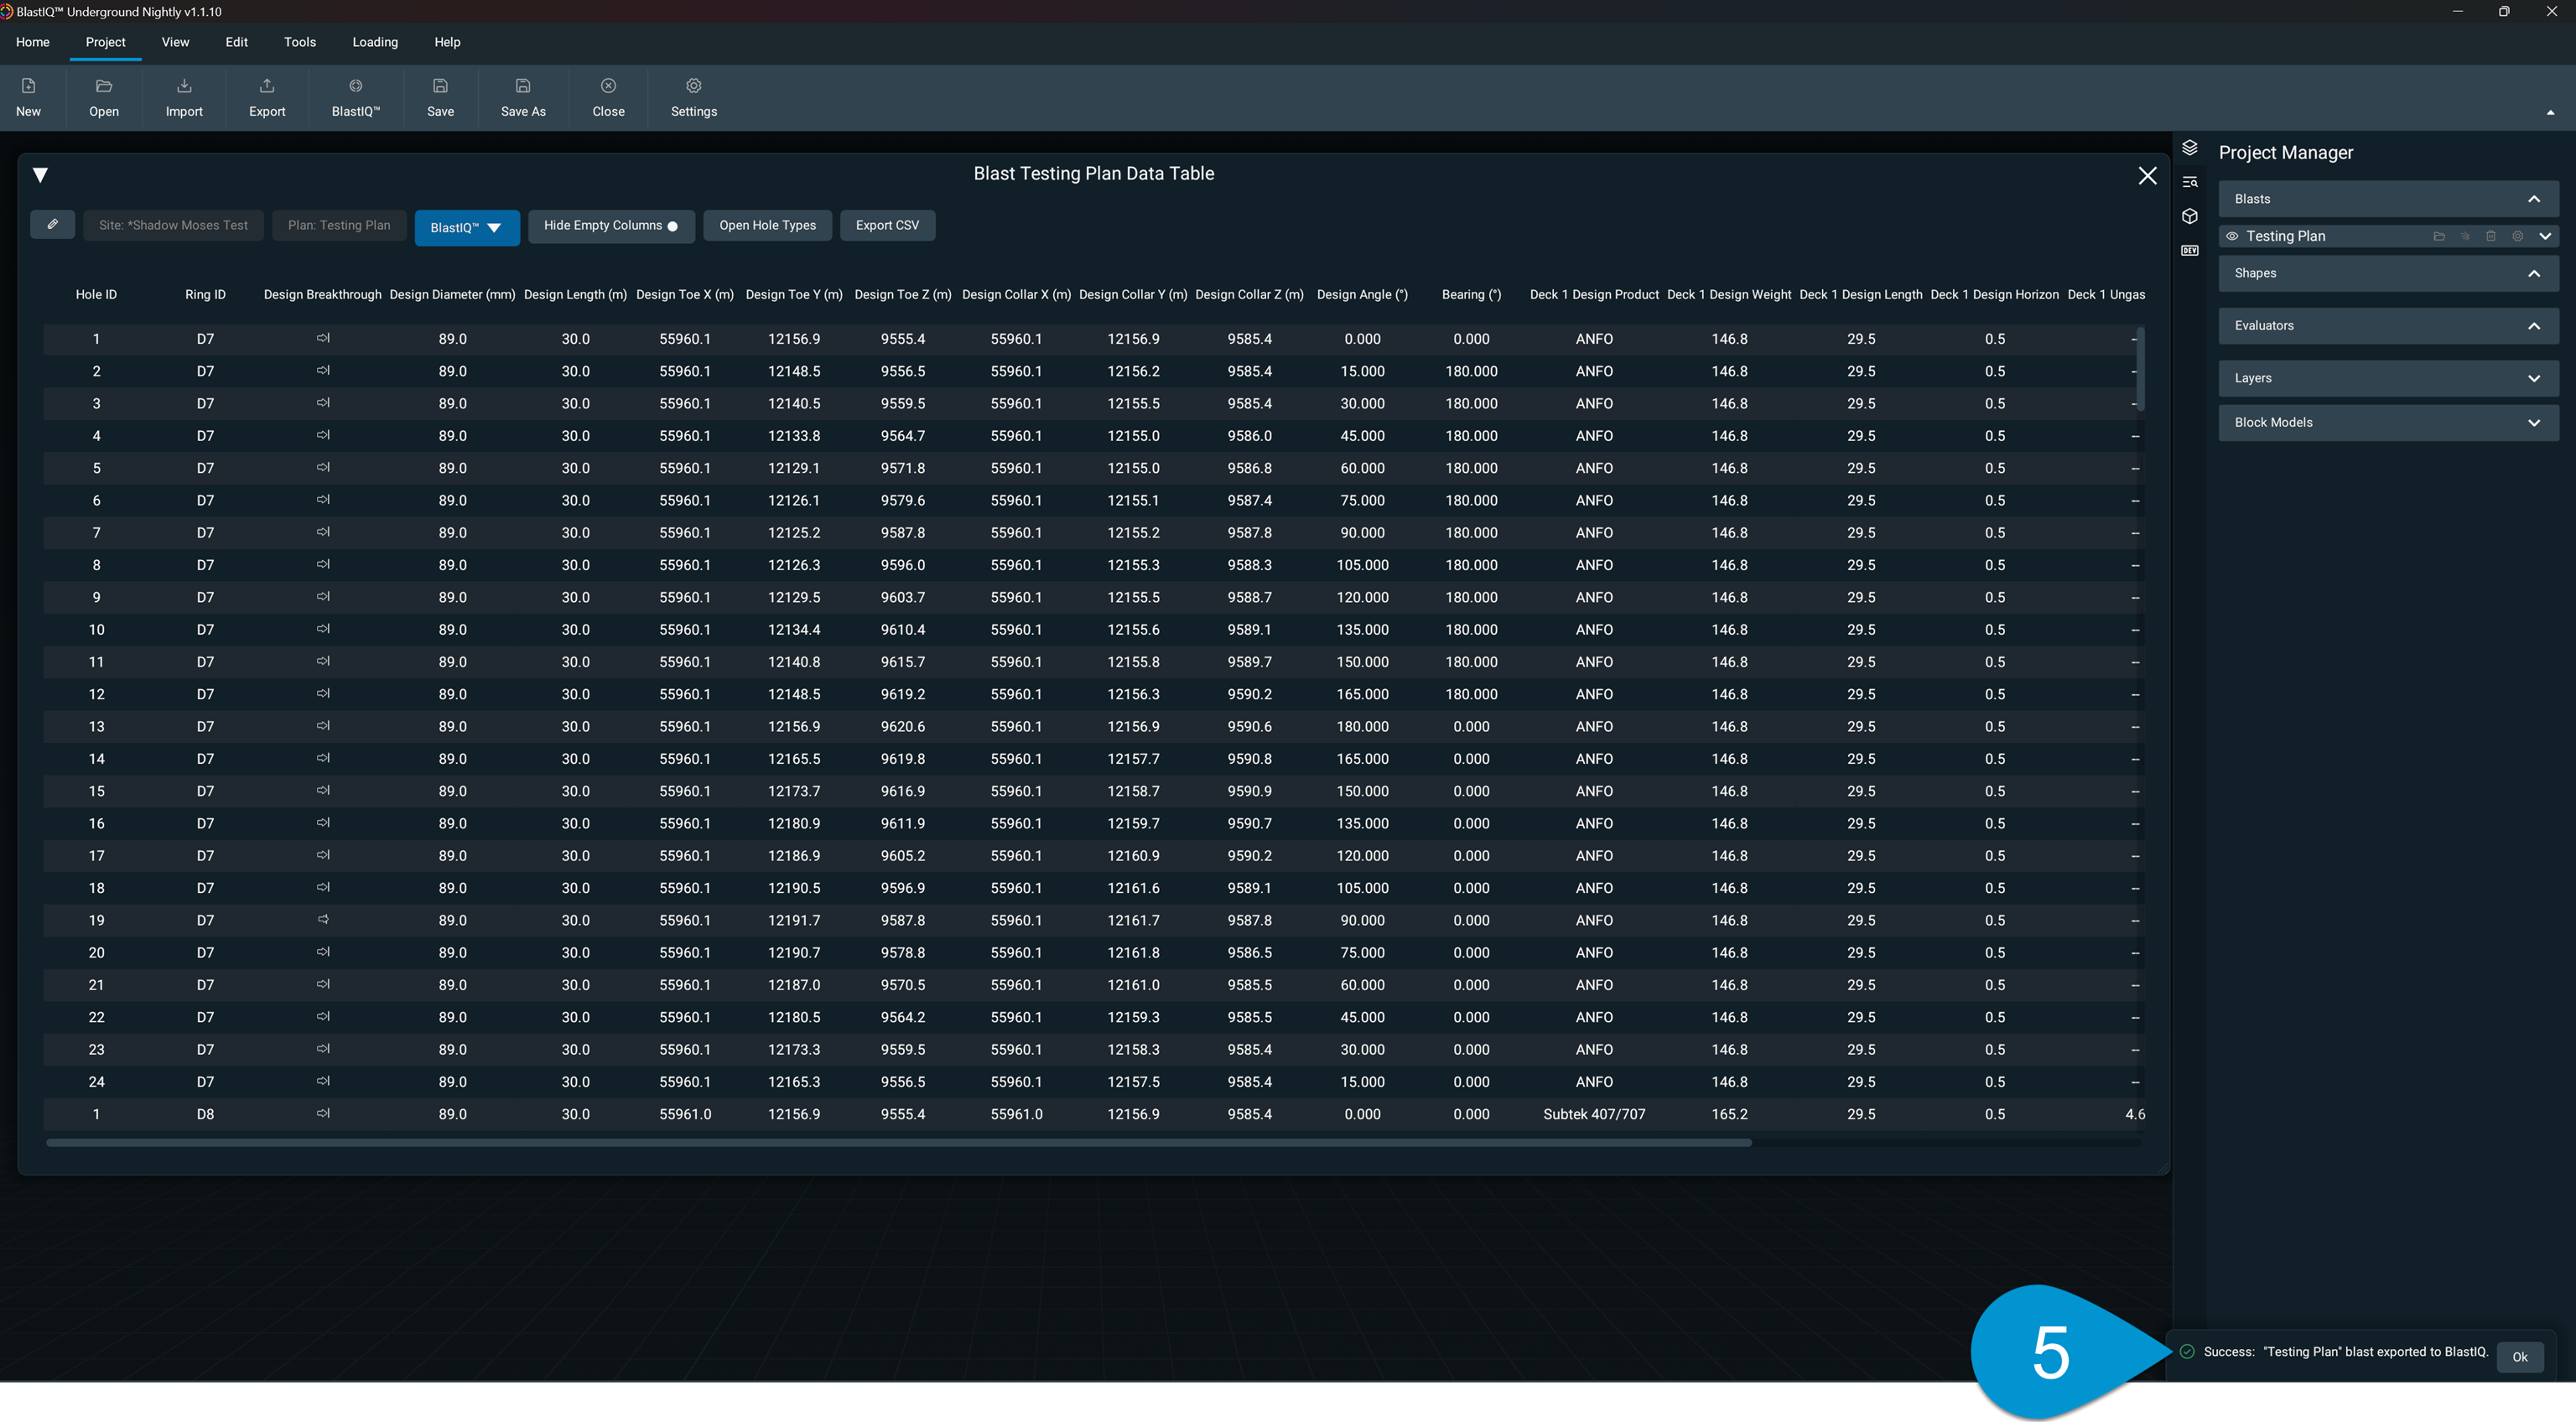Open the DEV sidebar panel icon

[2189, 251]
